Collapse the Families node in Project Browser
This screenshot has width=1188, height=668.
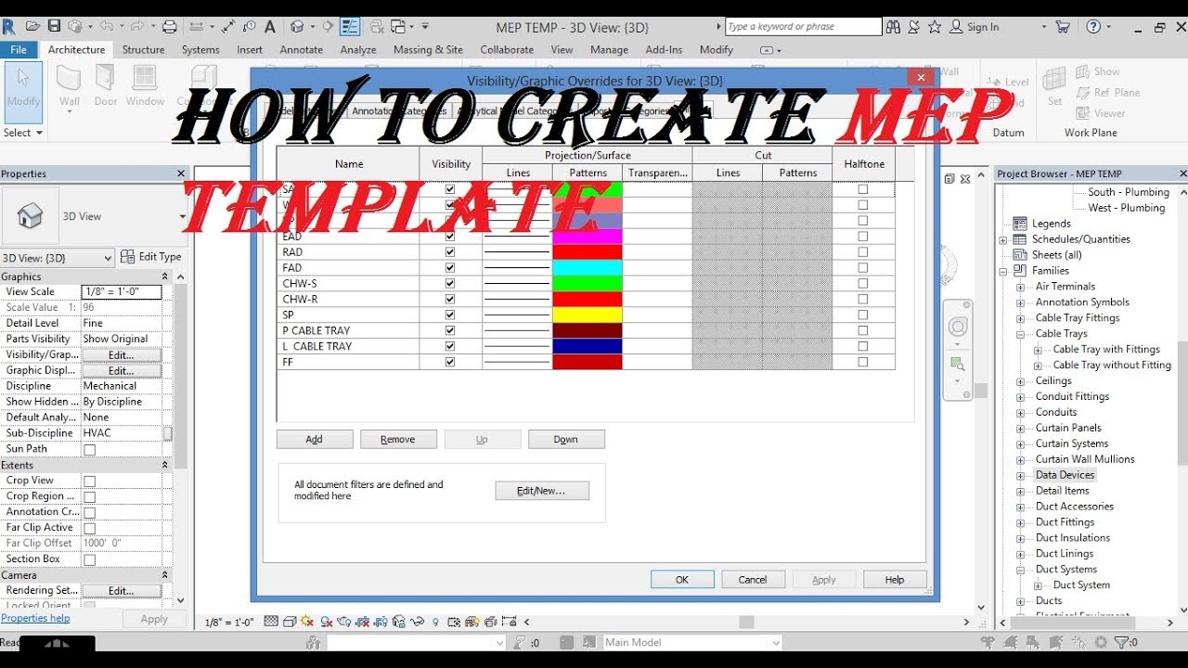pyautogui.click(x=1003, y=271)
